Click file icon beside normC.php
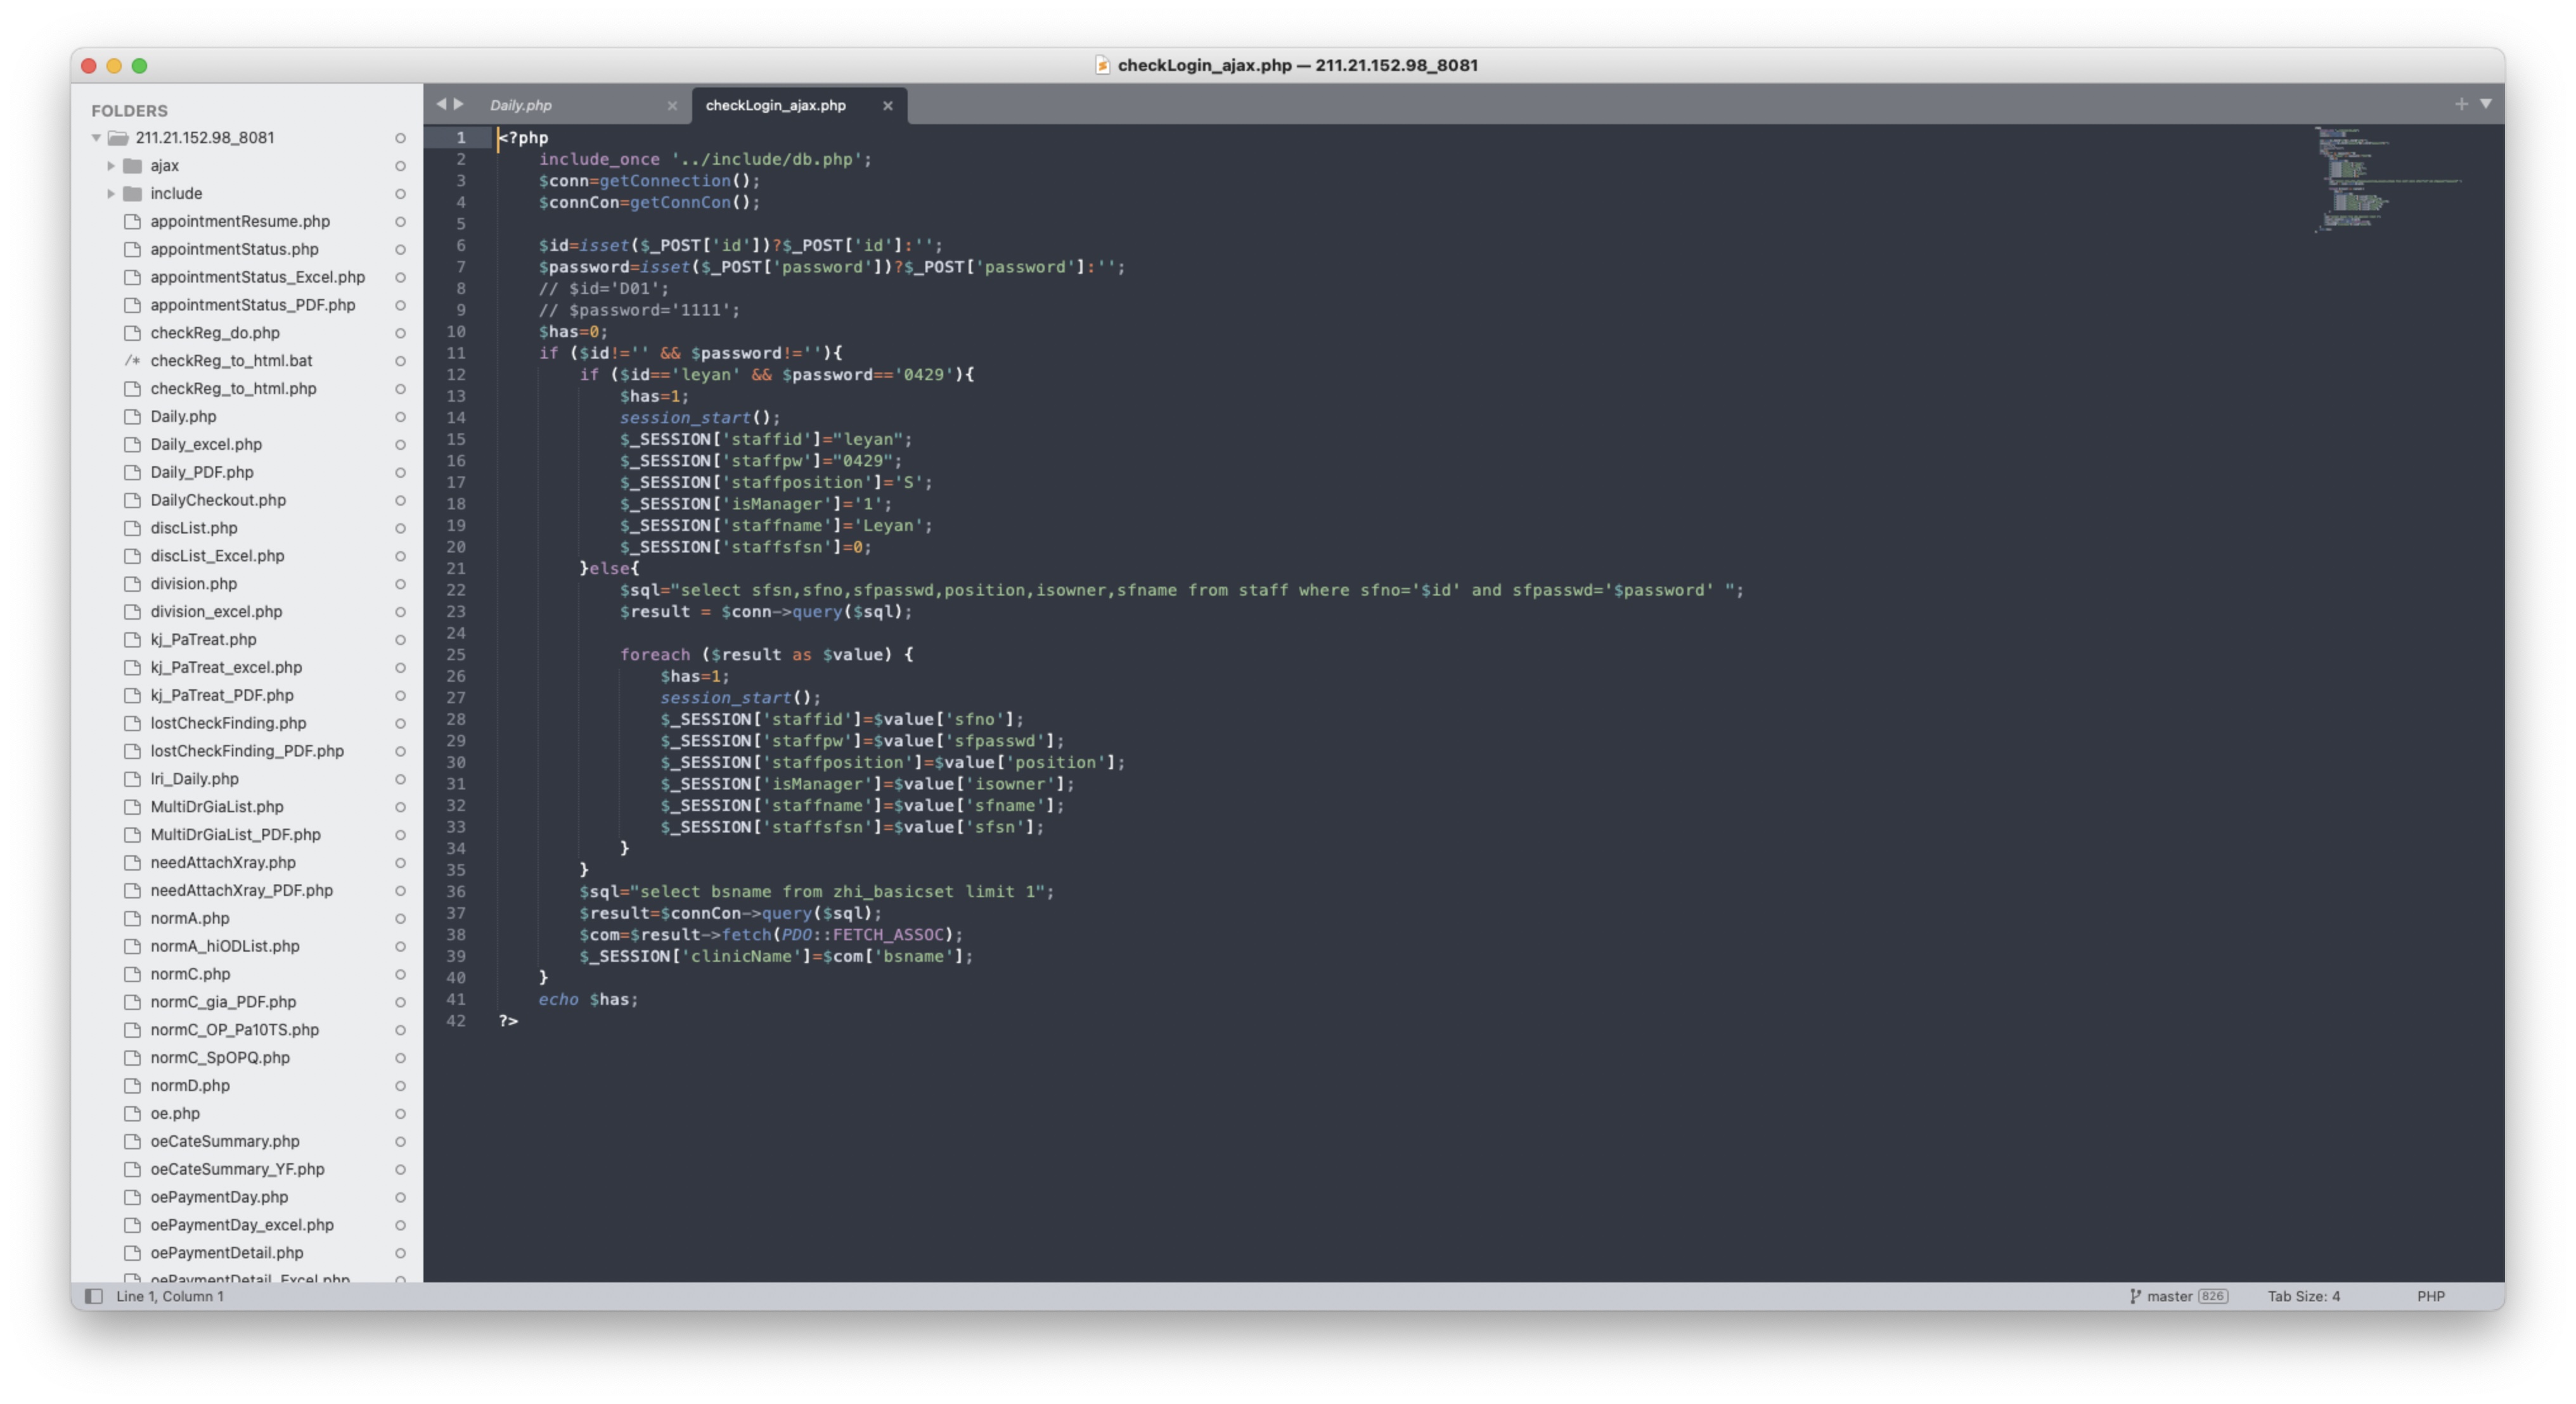This screenshot has width=2576, height=1404. [x=132, y=974]
